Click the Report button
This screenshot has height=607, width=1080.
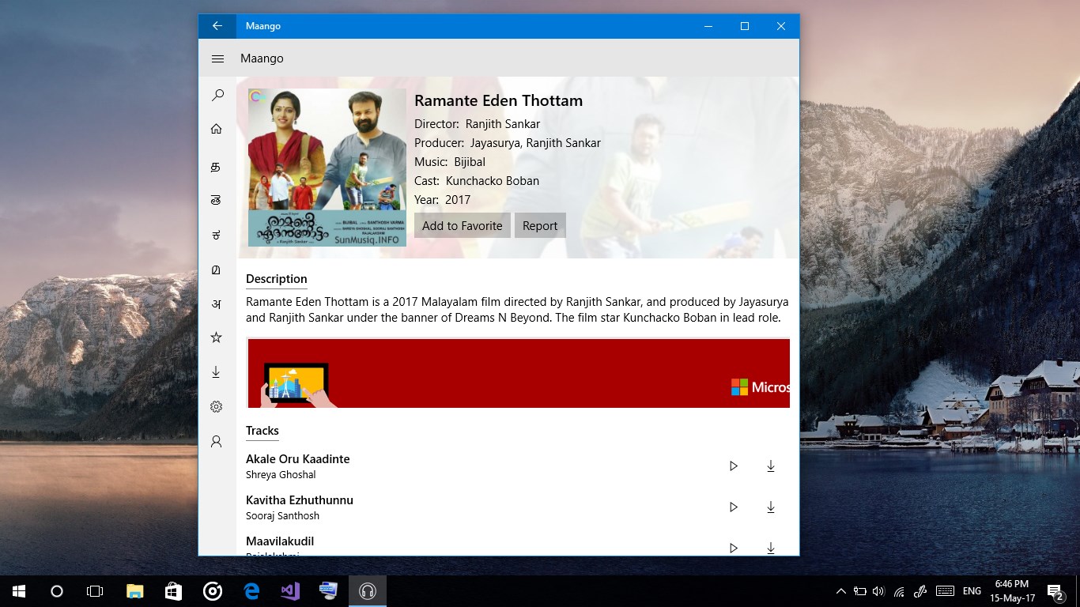coord(540,225)
